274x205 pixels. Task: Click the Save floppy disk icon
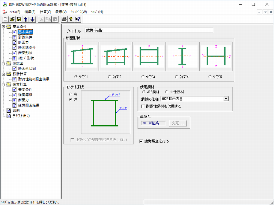19,19
